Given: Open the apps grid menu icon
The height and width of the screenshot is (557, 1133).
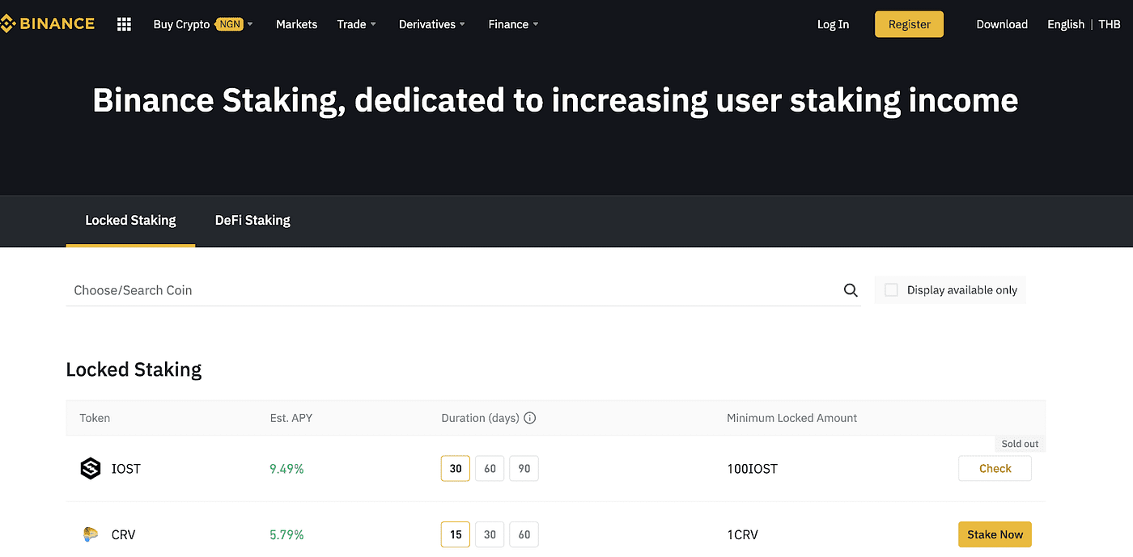Looking at the screenshot, I should [x=124, y=24].
